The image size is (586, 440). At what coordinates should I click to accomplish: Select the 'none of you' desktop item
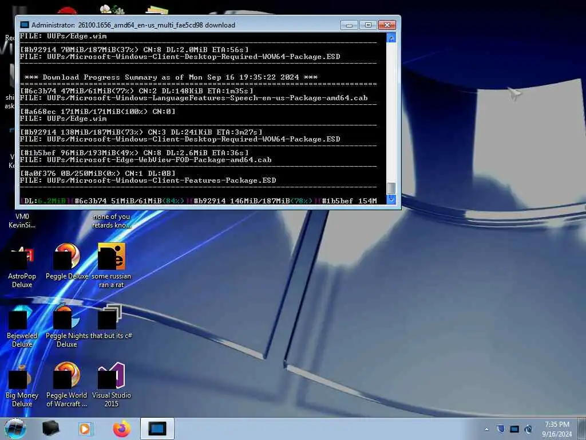point(112,221)
